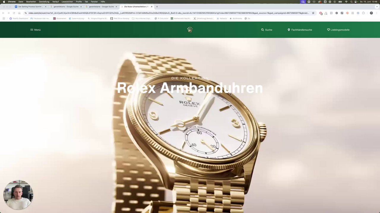
Task: Open the Apple menu
Action: pyautogui.click(x=4, y=2)
